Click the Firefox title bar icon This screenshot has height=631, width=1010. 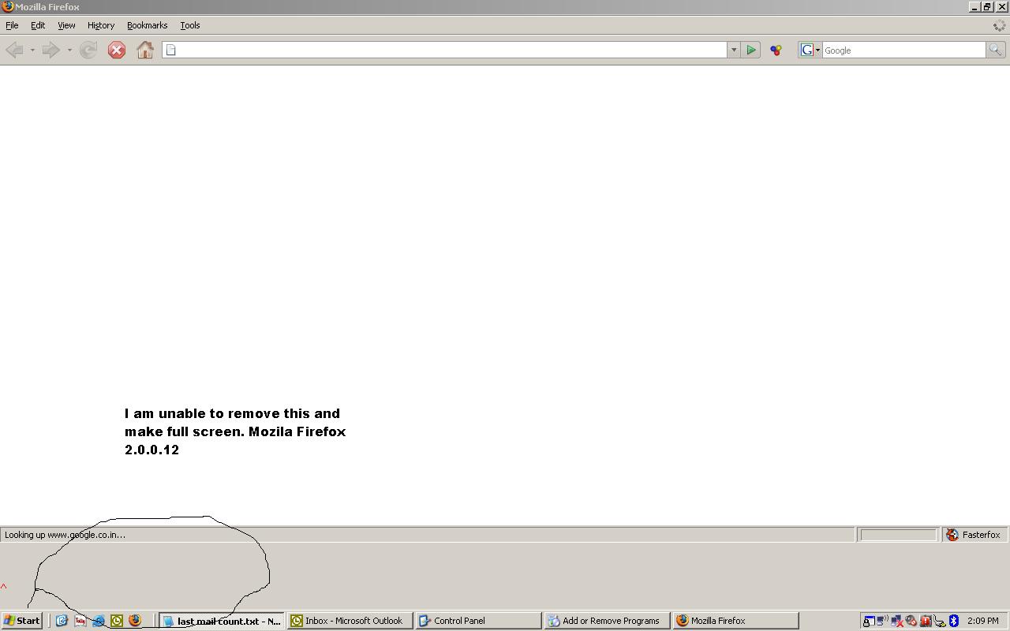tap(7, 6)
